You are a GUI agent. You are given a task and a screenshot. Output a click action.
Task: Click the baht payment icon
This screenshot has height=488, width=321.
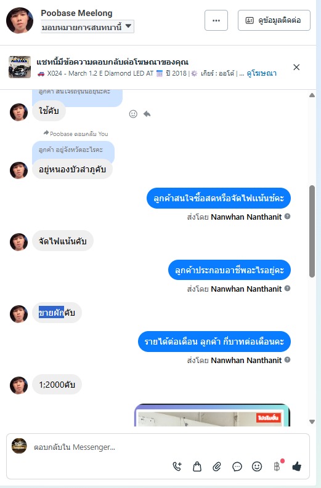point(277,466)
